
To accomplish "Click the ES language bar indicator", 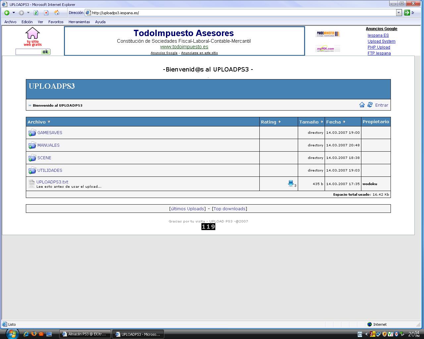I will 360,334.
